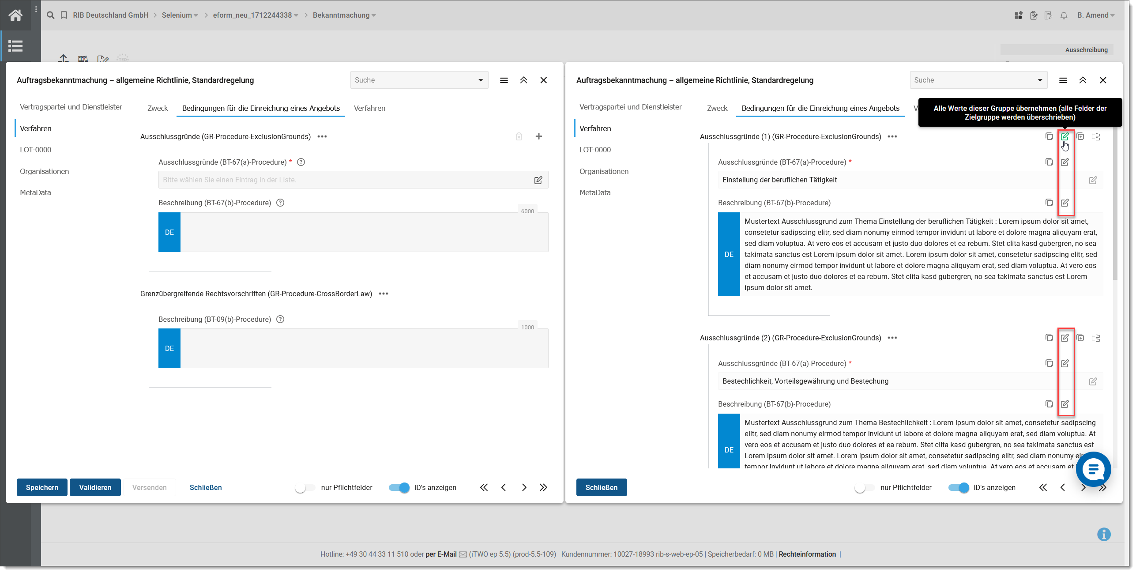Toggle nur Pflichtfelder in the left dialog

point(305,487)
